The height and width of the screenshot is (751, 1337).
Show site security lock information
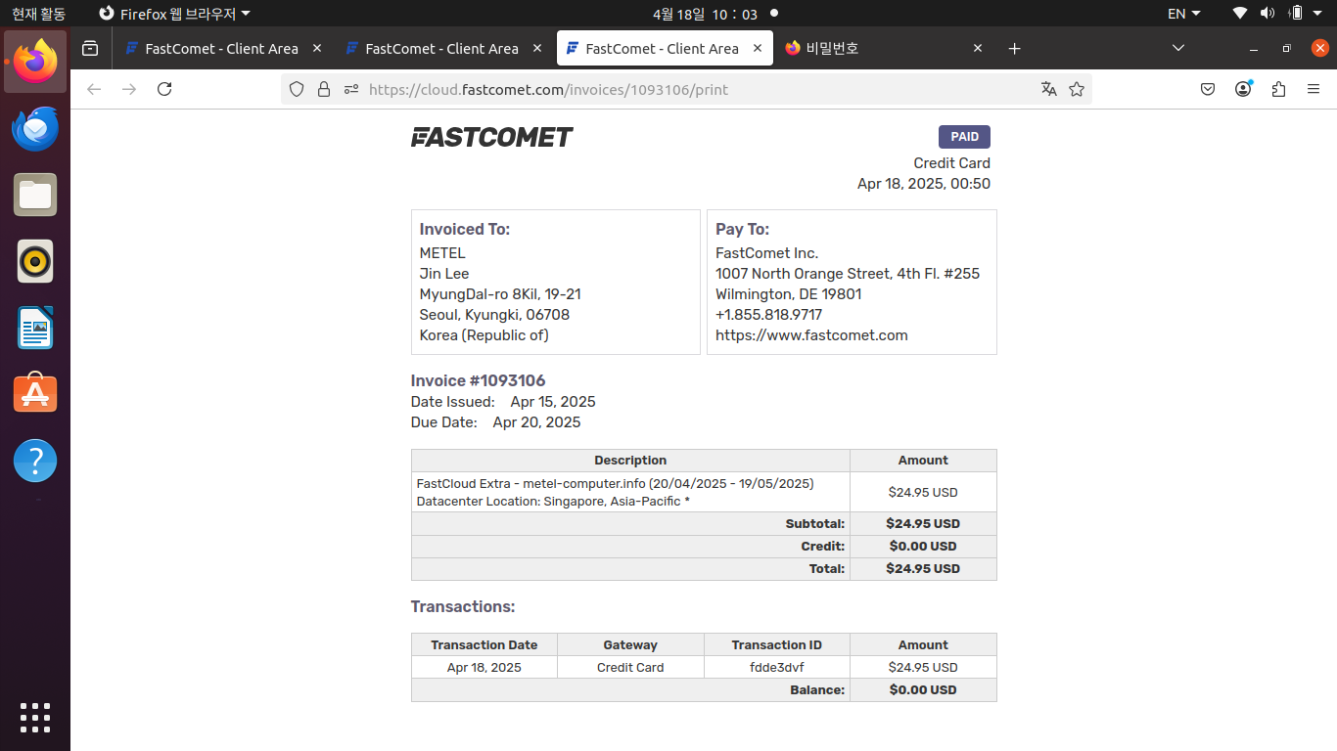pyautogui.click(x=324, y=89)
